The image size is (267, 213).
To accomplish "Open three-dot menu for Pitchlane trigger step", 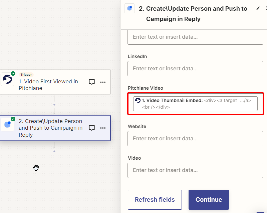I will tap(103, 82).
